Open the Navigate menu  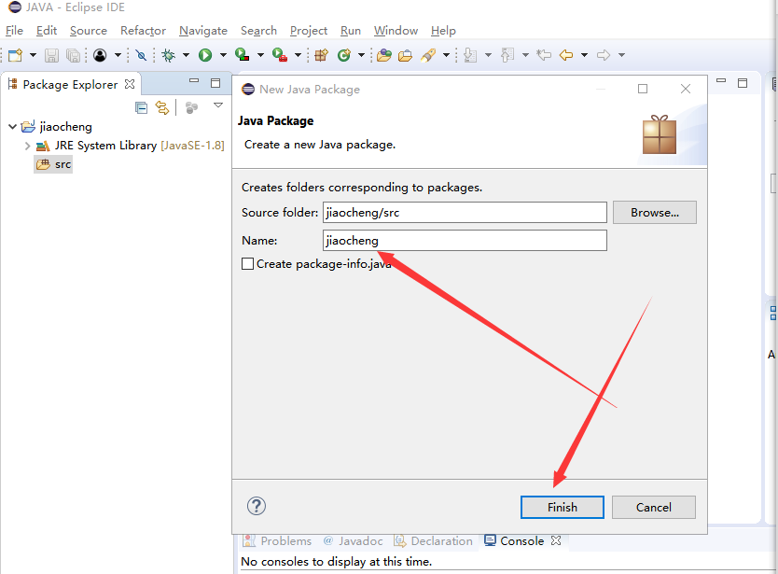click(x=203, y=31)
